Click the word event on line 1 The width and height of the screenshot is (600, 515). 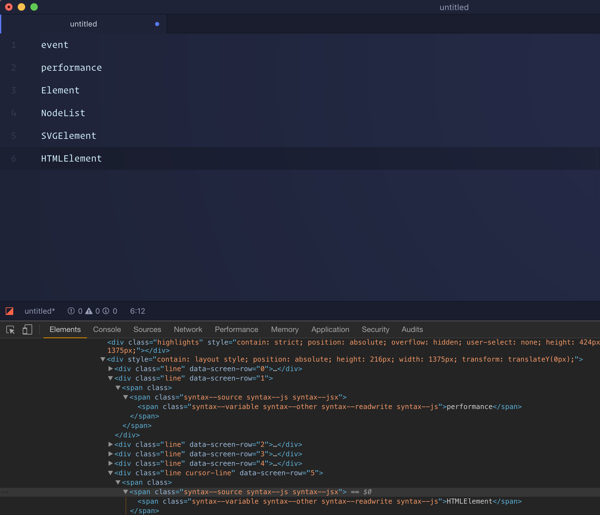(x=55, y=45)
